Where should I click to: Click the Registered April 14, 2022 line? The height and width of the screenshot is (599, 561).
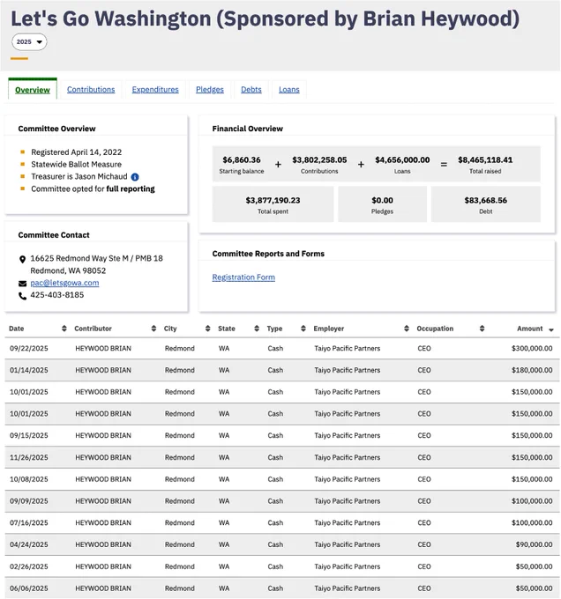coord(77,152)
